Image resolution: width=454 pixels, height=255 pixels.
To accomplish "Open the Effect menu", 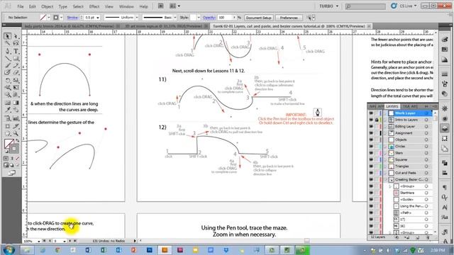I will [x=94, y=6].
